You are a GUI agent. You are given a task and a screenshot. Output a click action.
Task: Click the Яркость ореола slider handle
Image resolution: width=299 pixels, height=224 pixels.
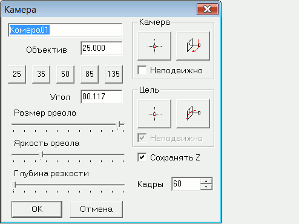tap(41, 155)
